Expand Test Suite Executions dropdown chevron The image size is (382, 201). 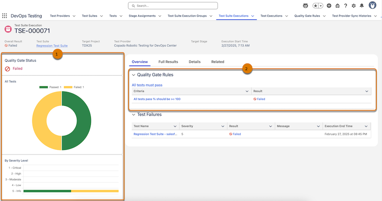point(253,16)
